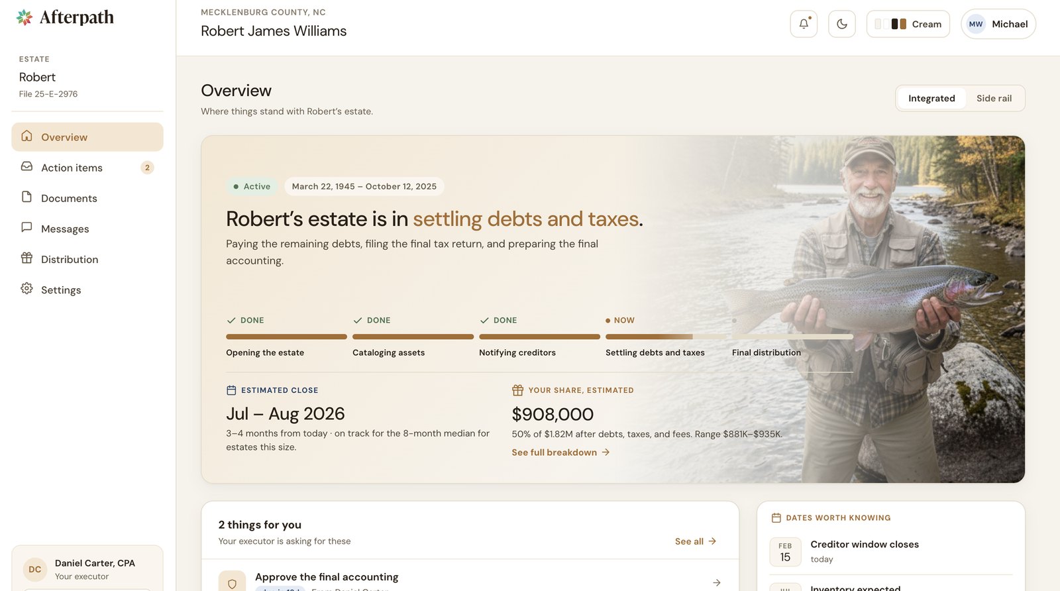Open notifications bell
This screenshot has height=591, width=1060.
coord(804,24)
